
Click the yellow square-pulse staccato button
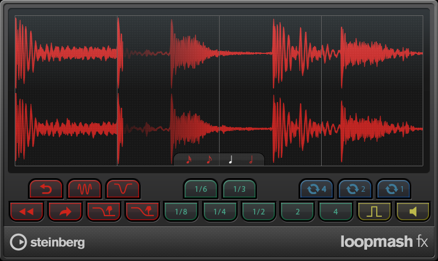click(x=374, y=212)
